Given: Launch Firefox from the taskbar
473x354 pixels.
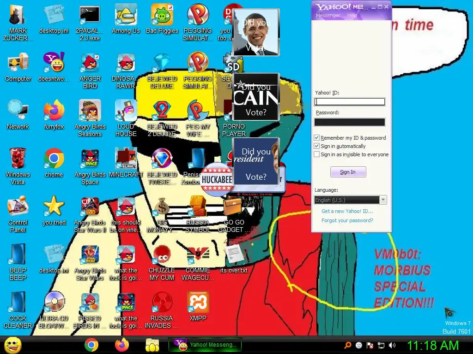Looking at the screenshot, I should 122,345.
